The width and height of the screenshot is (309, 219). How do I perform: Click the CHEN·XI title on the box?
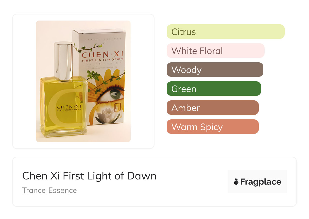click(x=102, y=54)
